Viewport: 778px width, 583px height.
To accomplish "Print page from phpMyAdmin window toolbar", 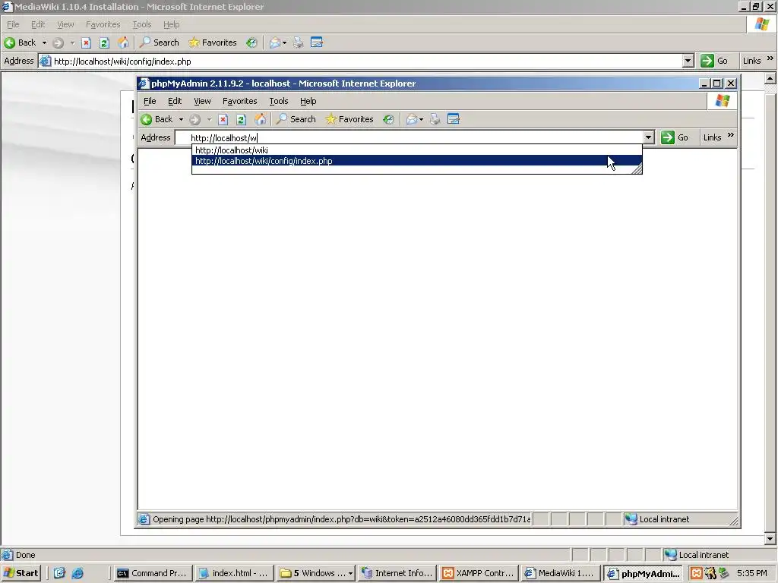I will [435, 119].
